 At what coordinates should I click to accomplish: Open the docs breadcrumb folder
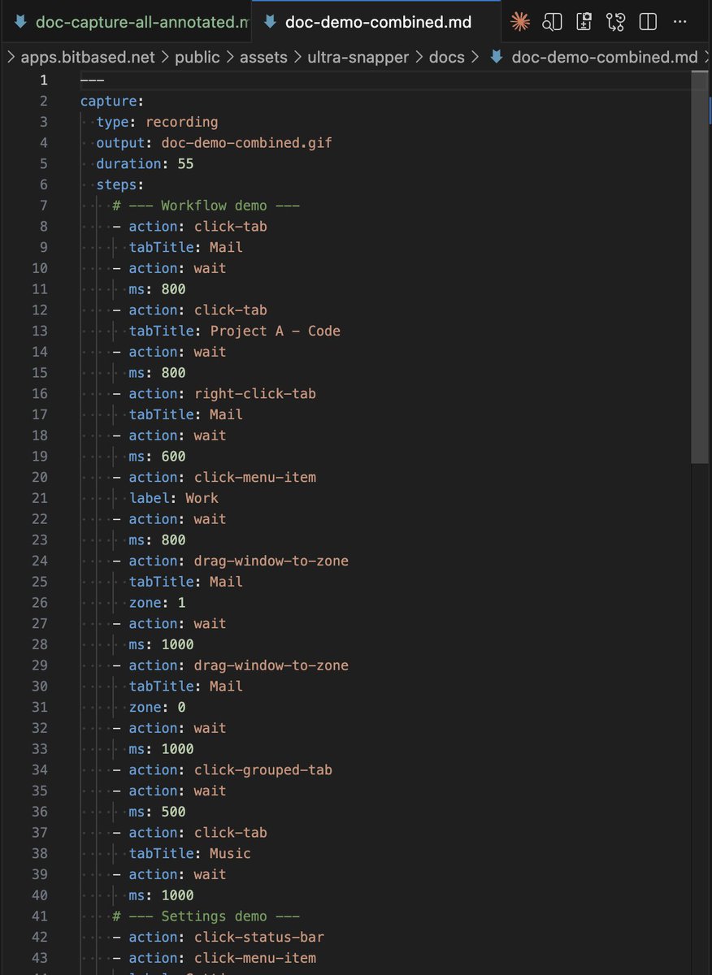pyautogui.click(x=448, y=57)
